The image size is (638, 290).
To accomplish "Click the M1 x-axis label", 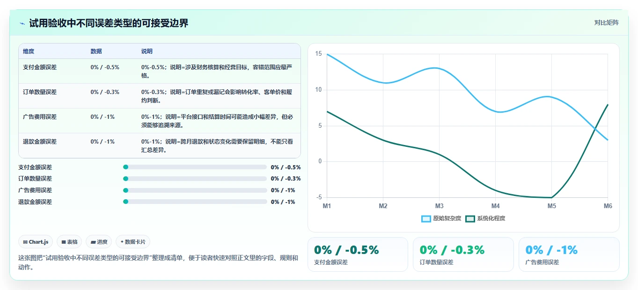I will pyautogui.click(x=327, y=206).
